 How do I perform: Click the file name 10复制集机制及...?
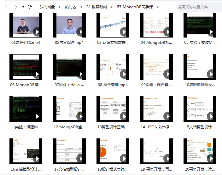200,85
